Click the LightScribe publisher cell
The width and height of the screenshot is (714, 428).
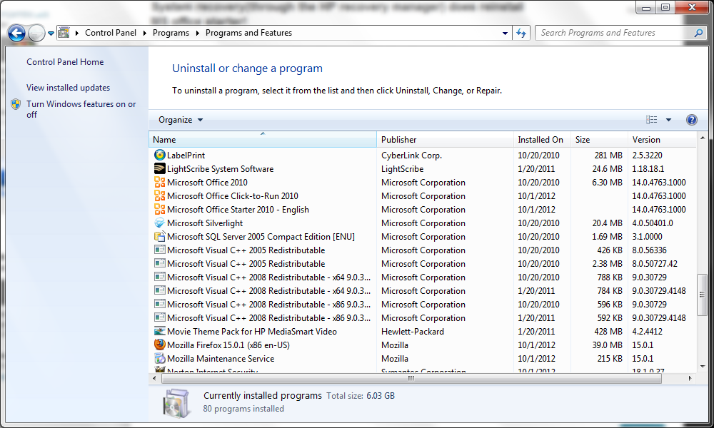(x=403, y=169)
